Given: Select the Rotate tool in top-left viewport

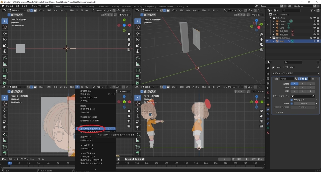Looking at the screenshot, I should click(5, 39).
